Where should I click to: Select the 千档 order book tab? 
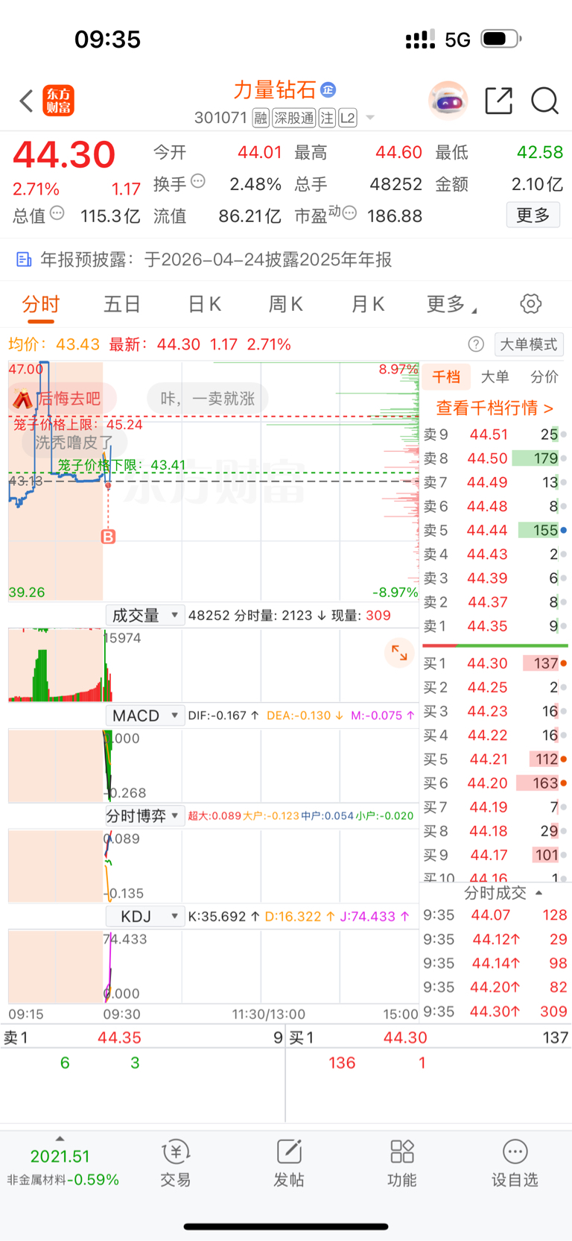pos(446,377)
